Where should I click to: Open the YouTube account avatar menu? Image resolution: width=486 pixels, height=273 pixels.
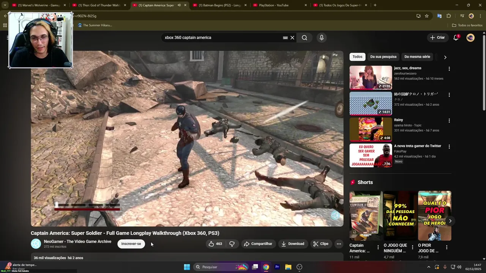[x=470, y=38]
